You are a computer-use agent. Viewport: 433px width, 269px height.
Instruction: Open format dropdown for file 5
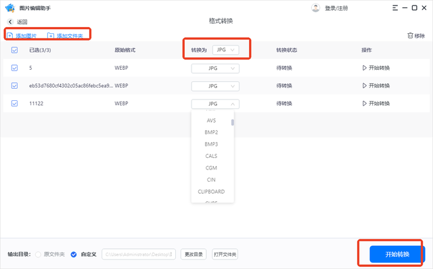(215, 68)
